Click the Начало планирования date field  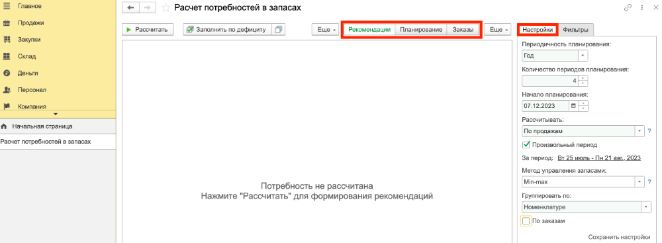[545, 106]
